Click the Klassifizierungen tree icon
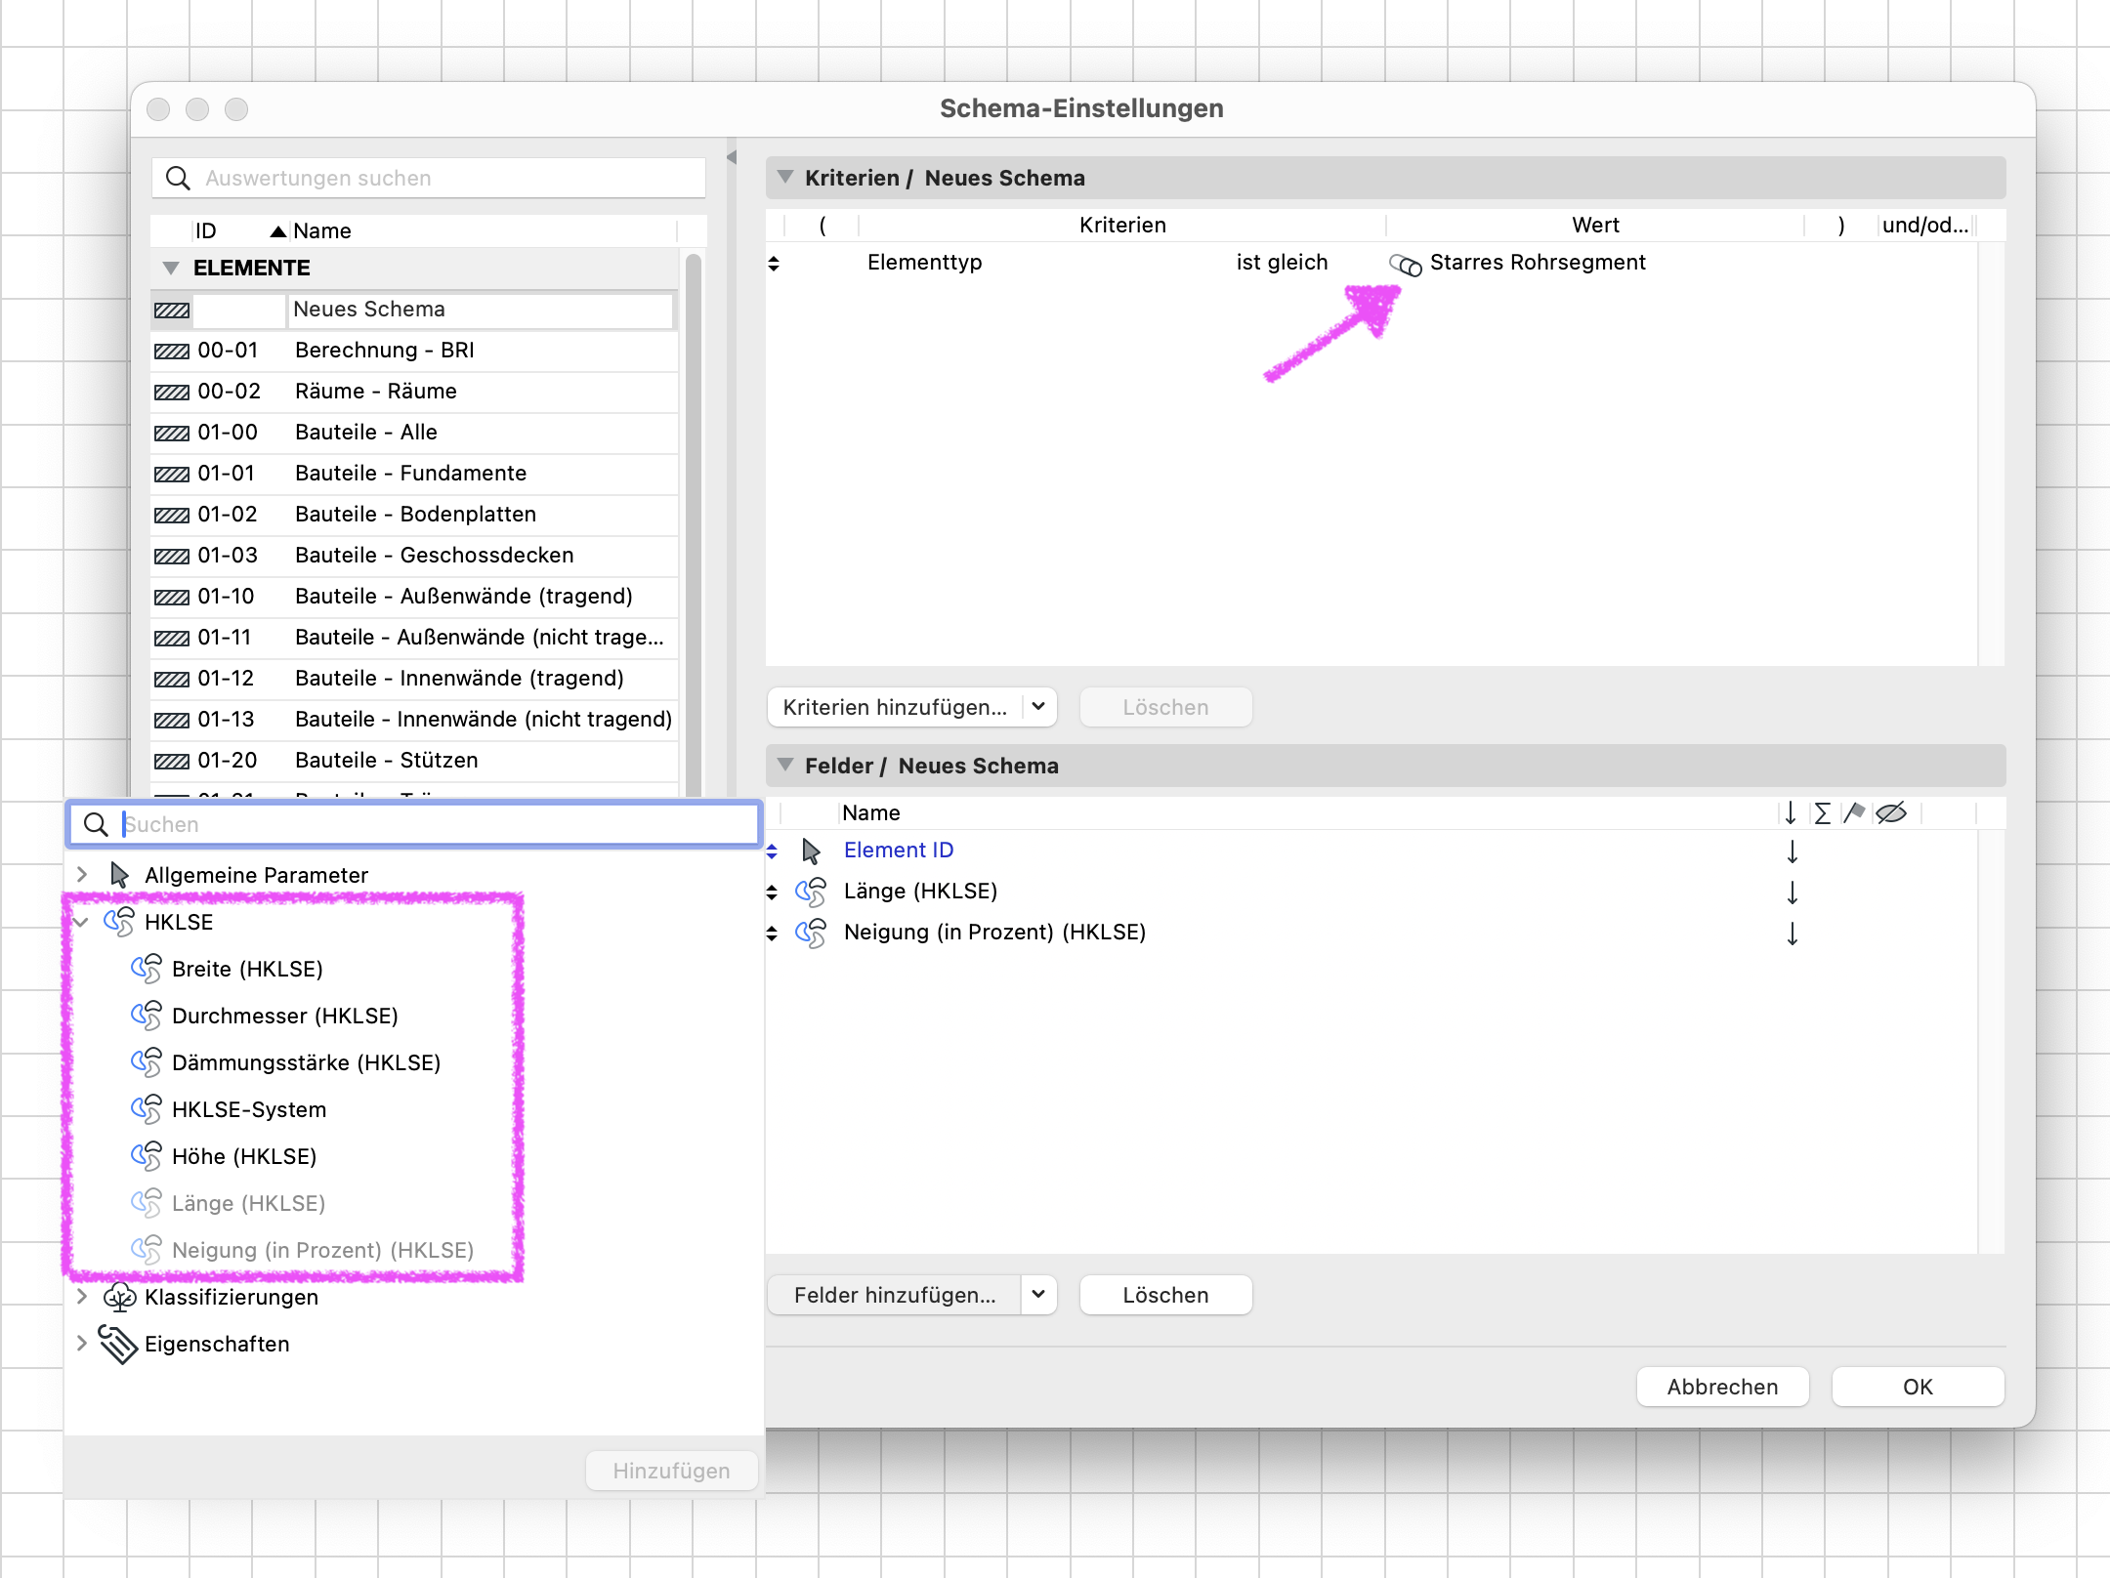Screen dimensions: 2110x1578 tap(119, 1297)
